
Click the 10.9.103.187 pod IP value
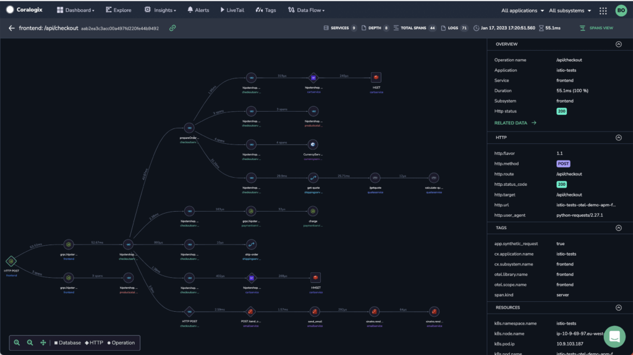coord(569,344)
